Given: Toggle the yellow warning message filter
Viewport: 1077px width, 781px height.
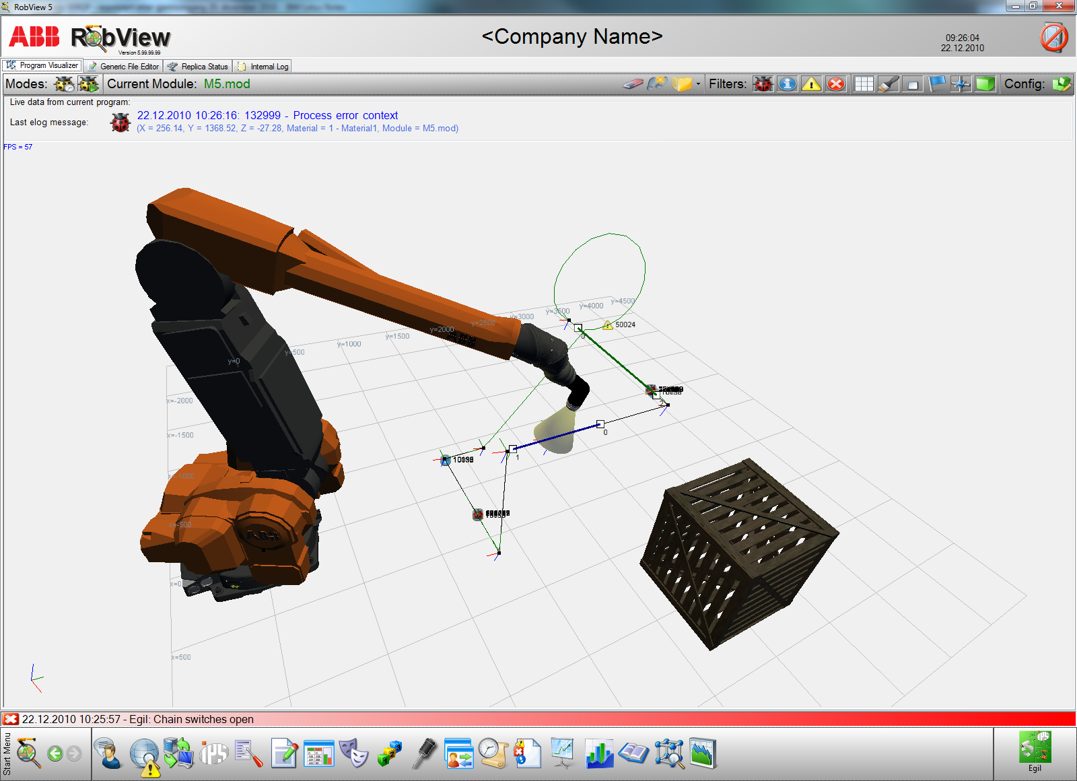Looking at the screenshot, I should 812,84.
